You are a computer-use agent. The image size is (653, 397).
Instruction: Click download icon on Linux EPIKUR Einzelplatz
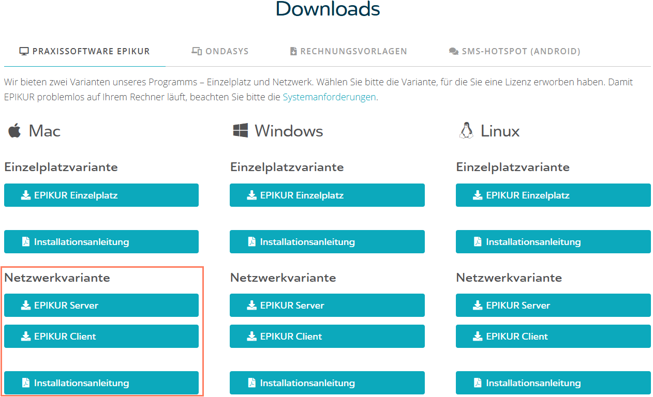[x=478, y=195]
